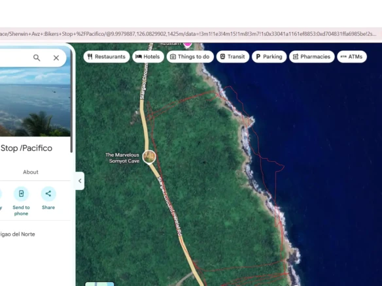Open the place photo of the ocean view
This screenshot has height=286, width=382.
click(x=35, y=102)
